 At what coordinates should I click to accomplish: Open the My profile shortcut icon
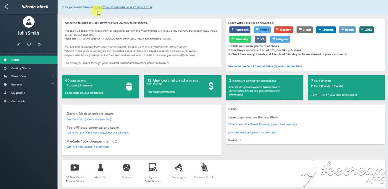101,167
